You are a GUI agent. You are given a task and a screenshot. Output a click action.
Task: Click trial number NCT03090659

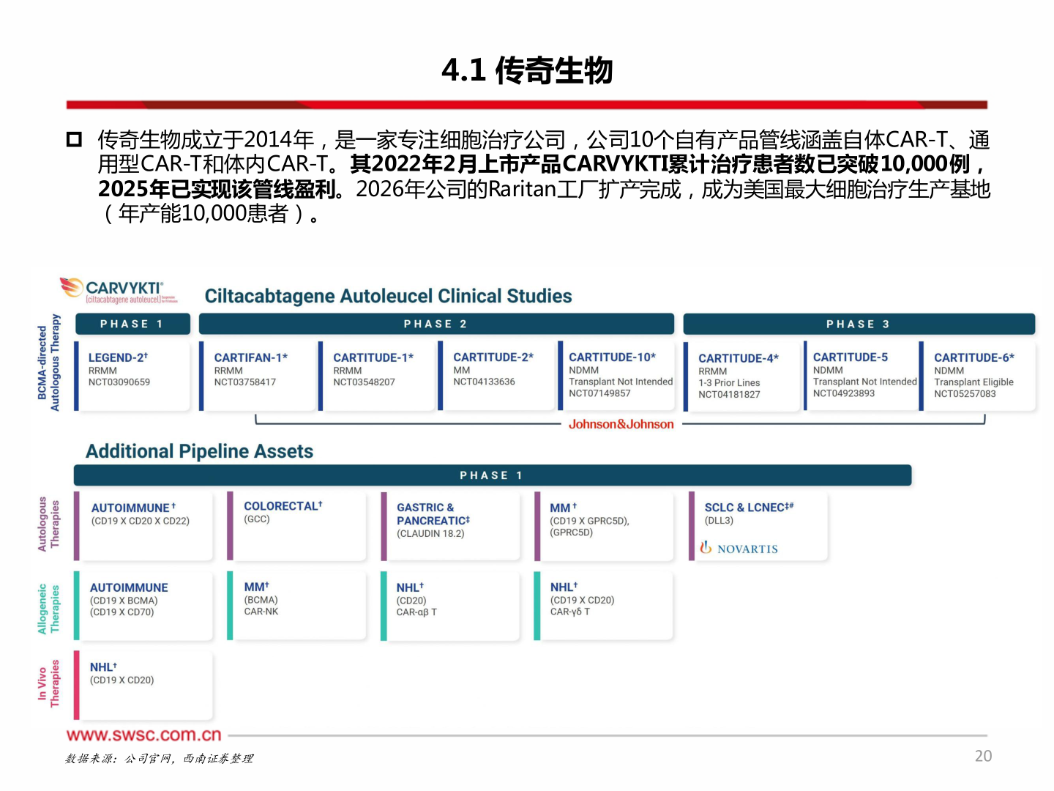(119, 382)
